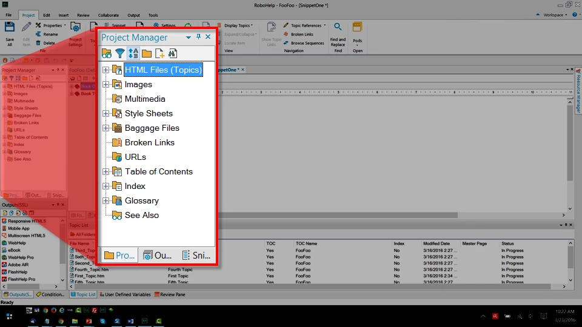Open Topic References dropdown in Navigation group
This screenshot has width=582, height=327.
coord(305,25)
